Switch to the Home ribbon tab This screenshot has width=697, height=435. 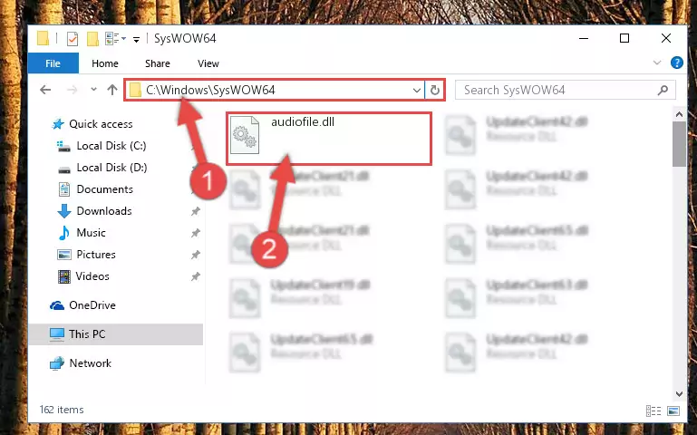105,63
